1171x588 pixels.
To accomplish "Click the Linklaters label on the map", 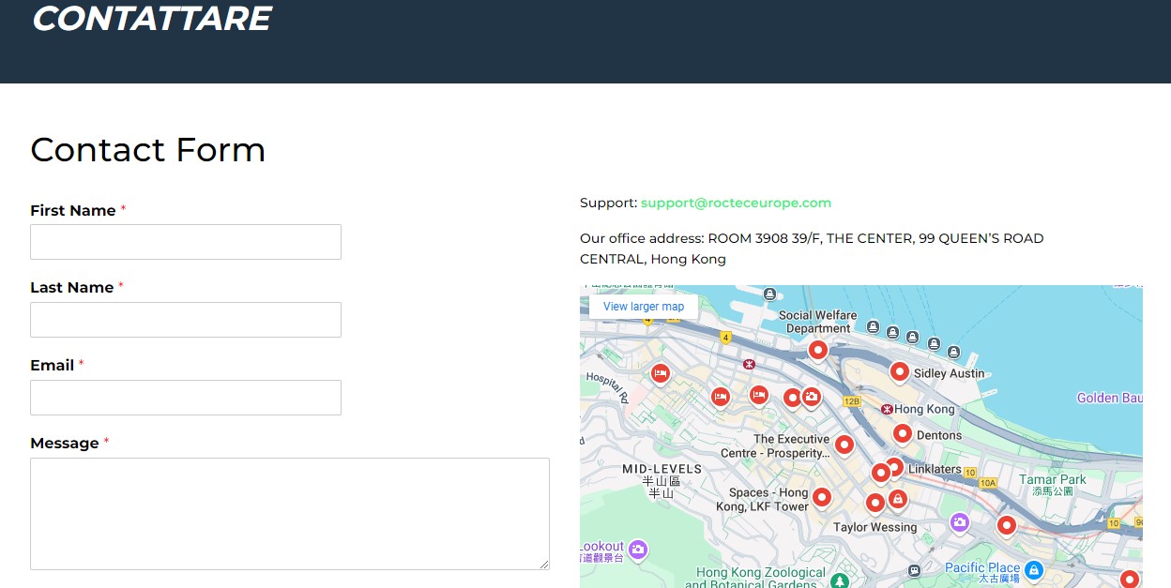I will click(x=934, y=469).
